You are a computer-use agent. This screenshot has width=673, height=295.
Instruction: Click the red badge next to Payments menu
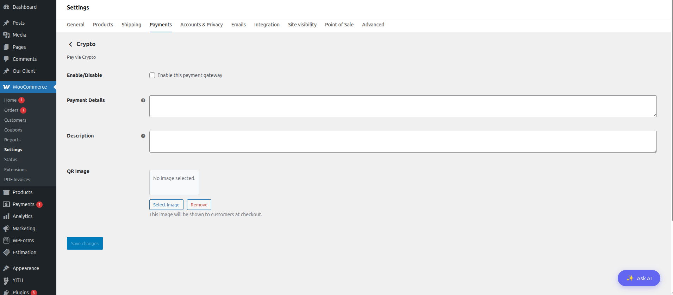39,205
